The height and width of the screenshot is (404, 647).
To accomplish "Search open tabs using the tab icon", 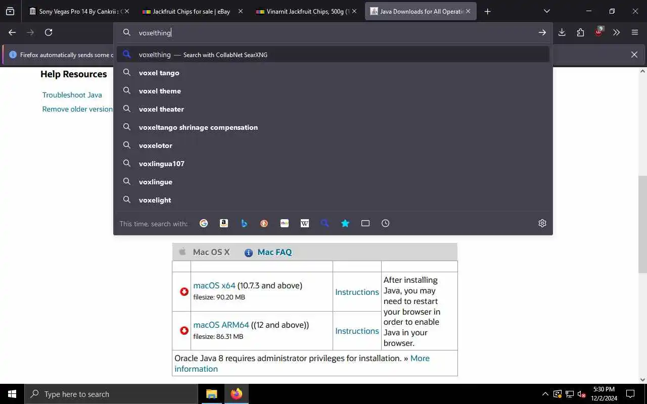I will tap(365, 223).
